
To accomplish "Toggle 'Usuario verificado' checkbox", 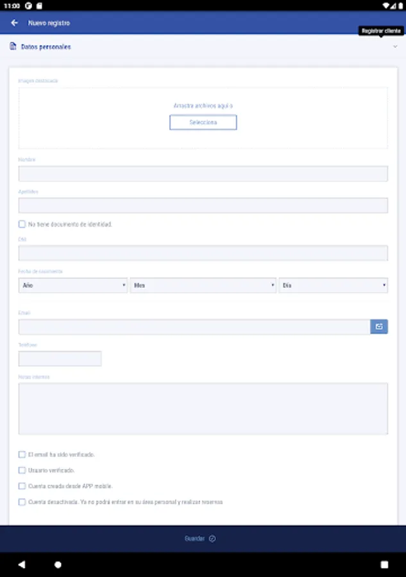I will coord(22,471).
